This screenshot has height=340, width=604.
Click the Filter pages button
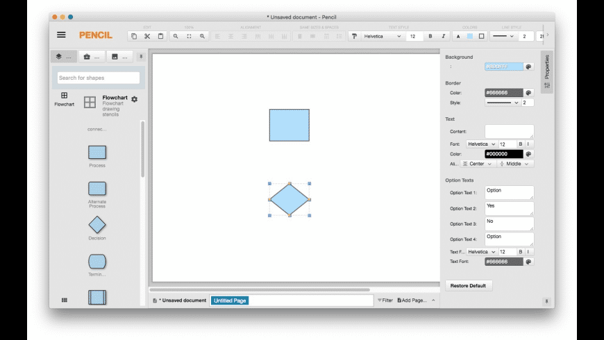tap(385, 300)
